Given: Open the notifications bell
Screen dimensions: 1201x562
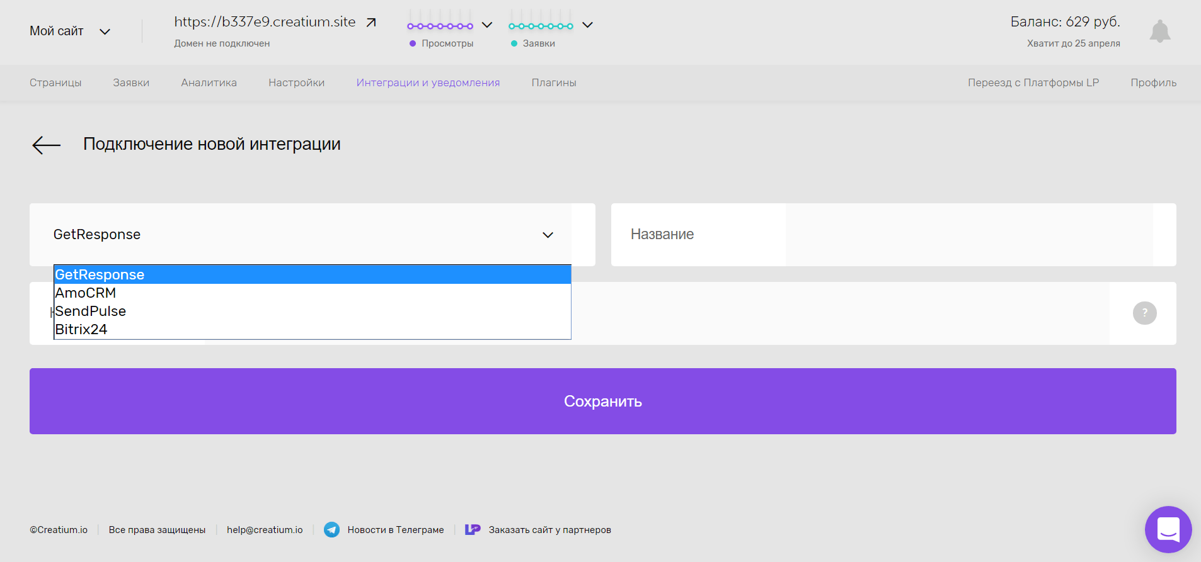Looking at the screenshot, I should tap(1159, 31).
